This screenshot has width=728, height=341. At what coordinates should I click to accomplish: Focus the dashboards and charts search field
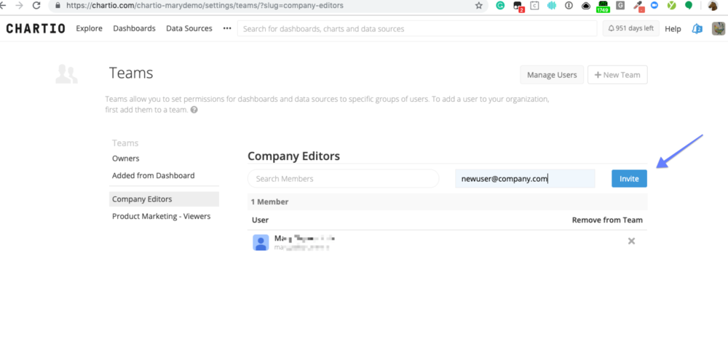click(x=417, y=28)
